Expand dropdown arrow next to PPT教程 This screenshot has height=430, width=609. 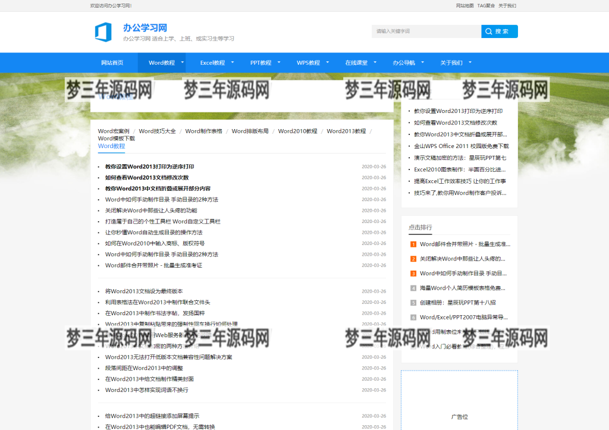[x=278, y=62]
